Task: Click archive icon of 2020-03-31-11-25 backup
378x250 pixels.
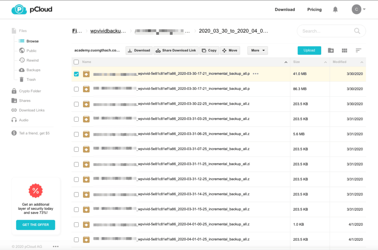Action: coord(86,164)
